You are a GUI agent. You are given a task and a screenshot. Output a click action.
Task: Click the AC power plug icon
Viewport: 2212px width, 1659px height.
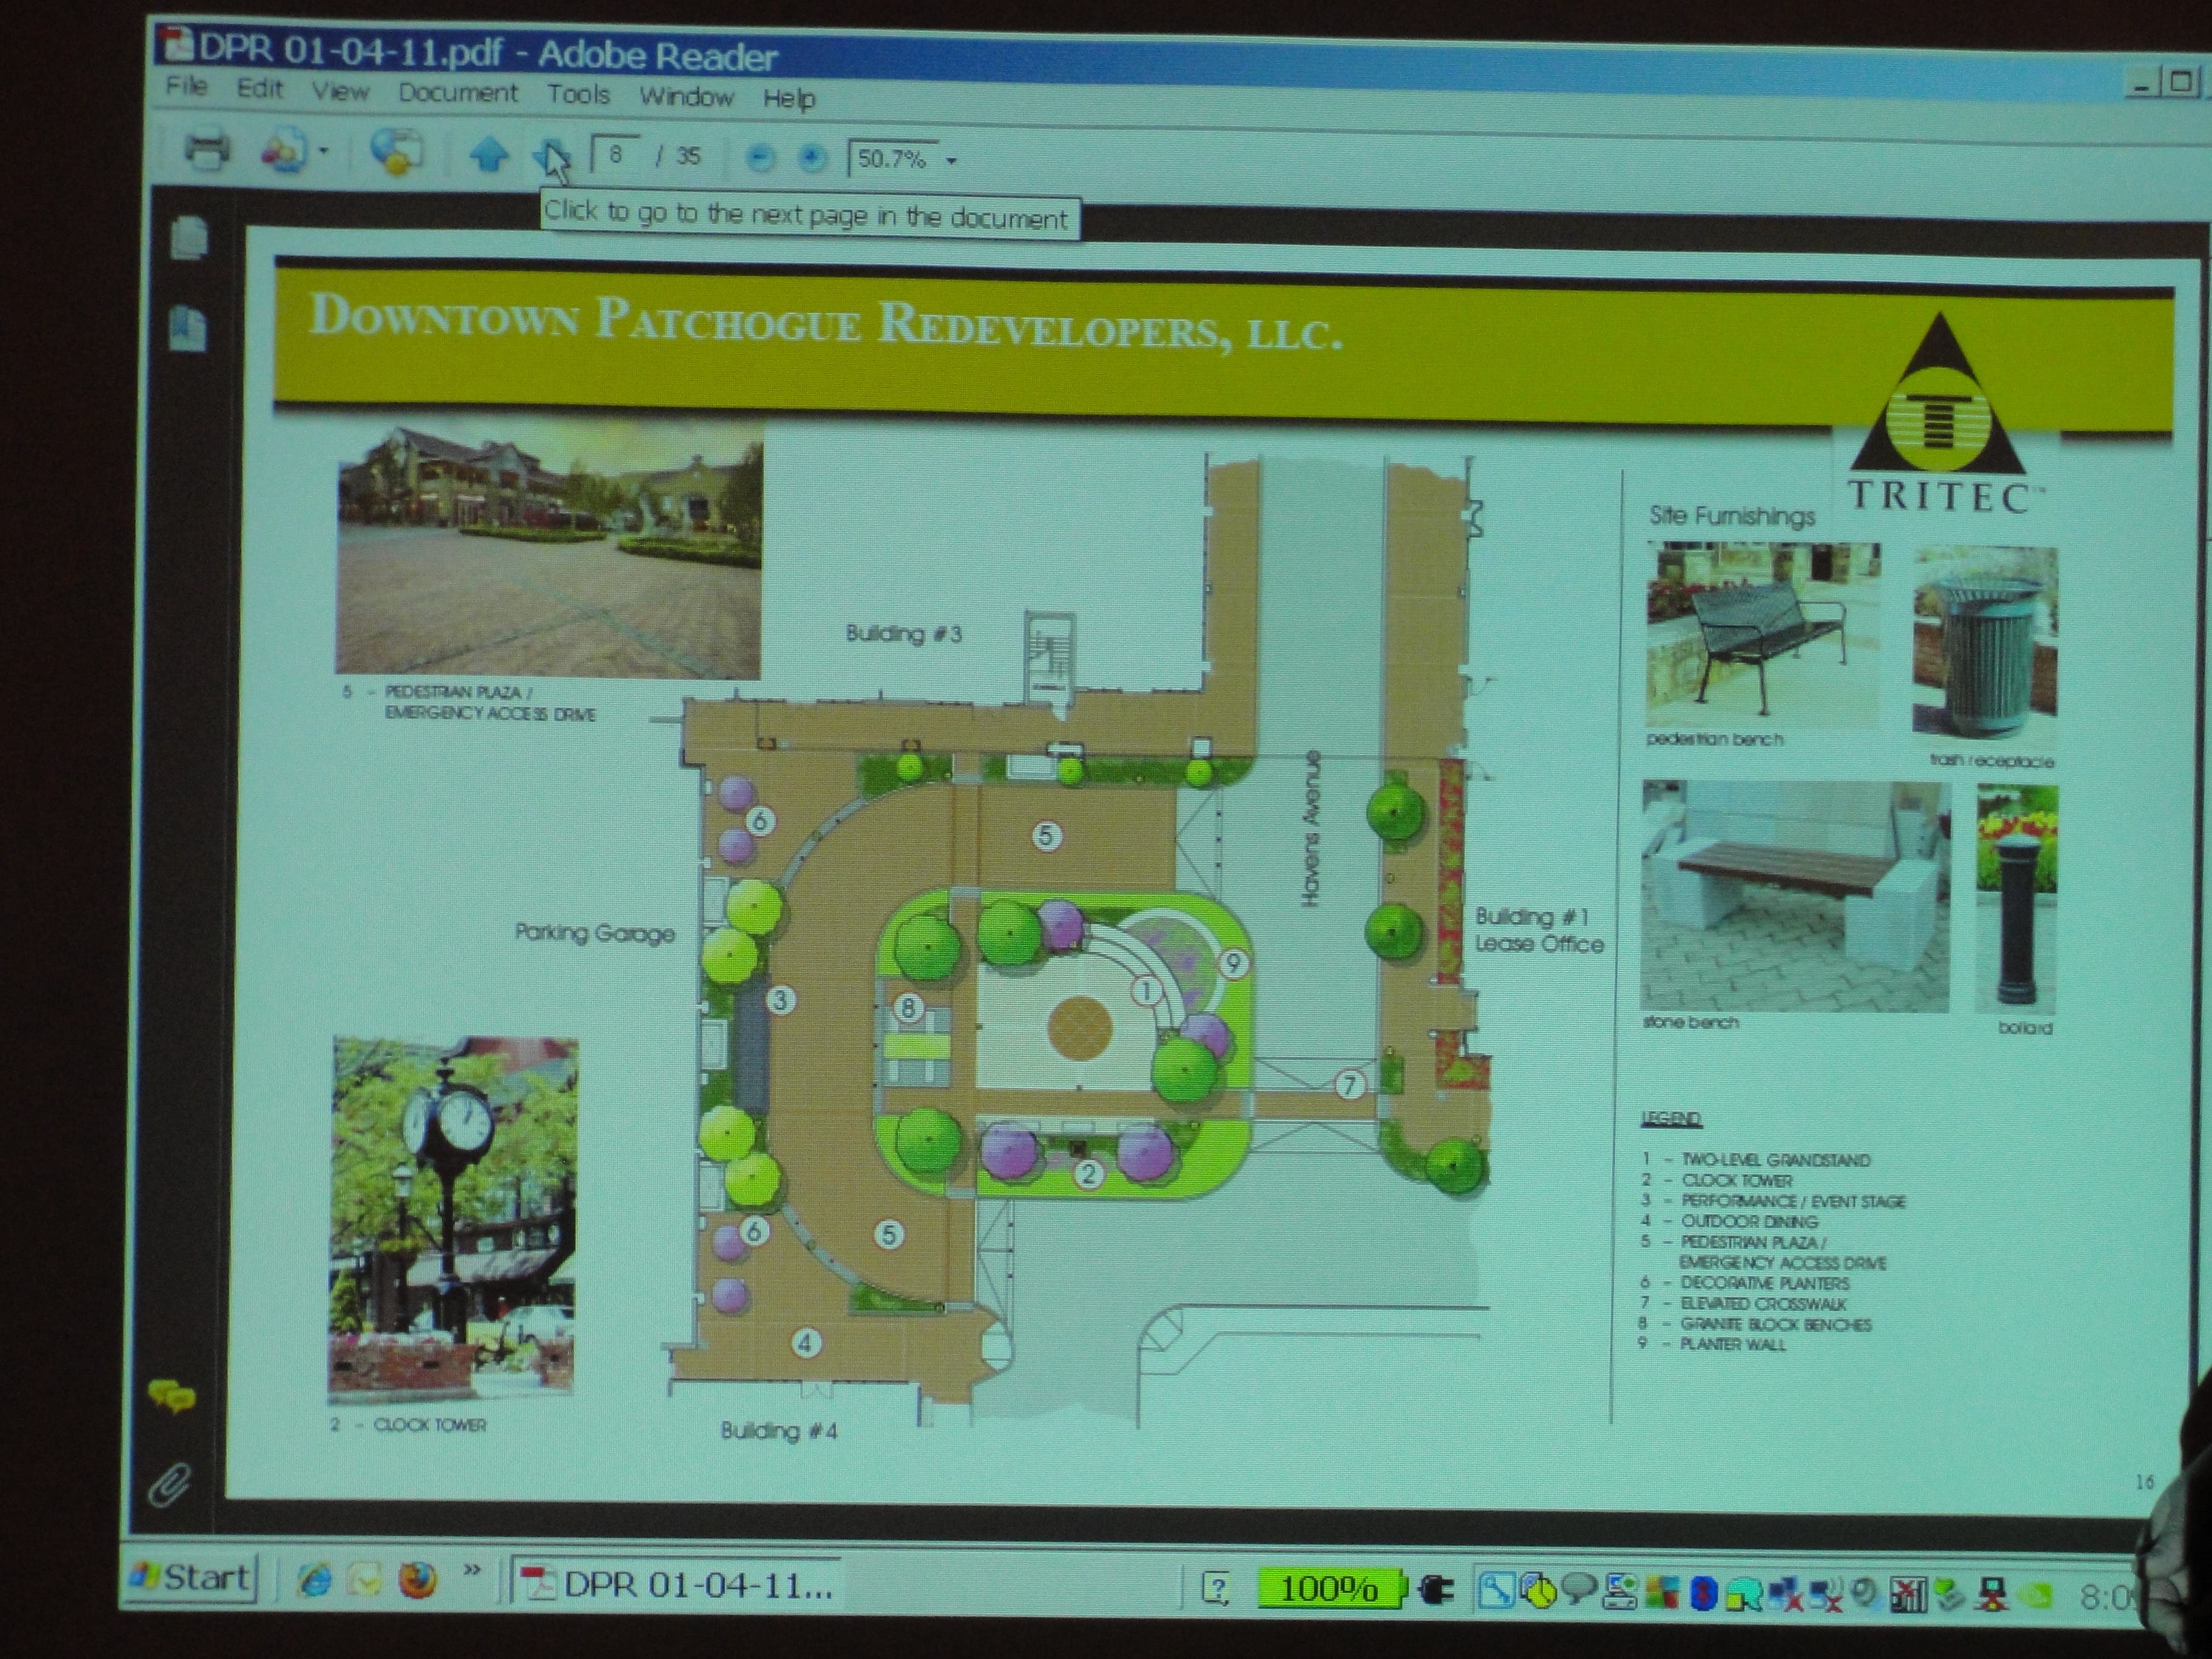tap(1435, 1590)
